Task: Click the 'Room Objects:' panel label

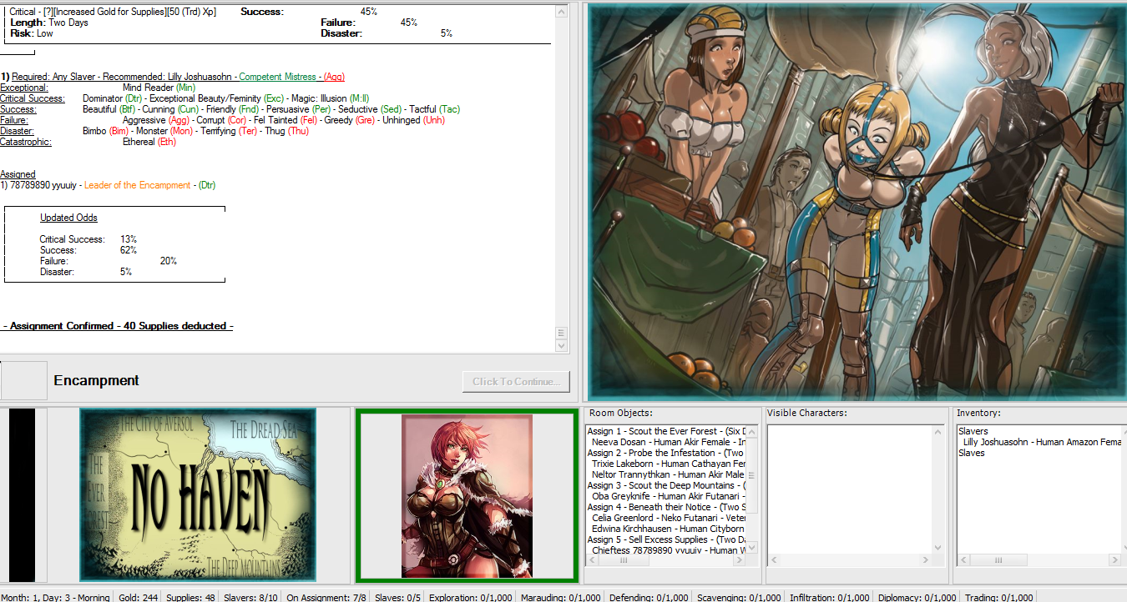Action: (620, 414)
